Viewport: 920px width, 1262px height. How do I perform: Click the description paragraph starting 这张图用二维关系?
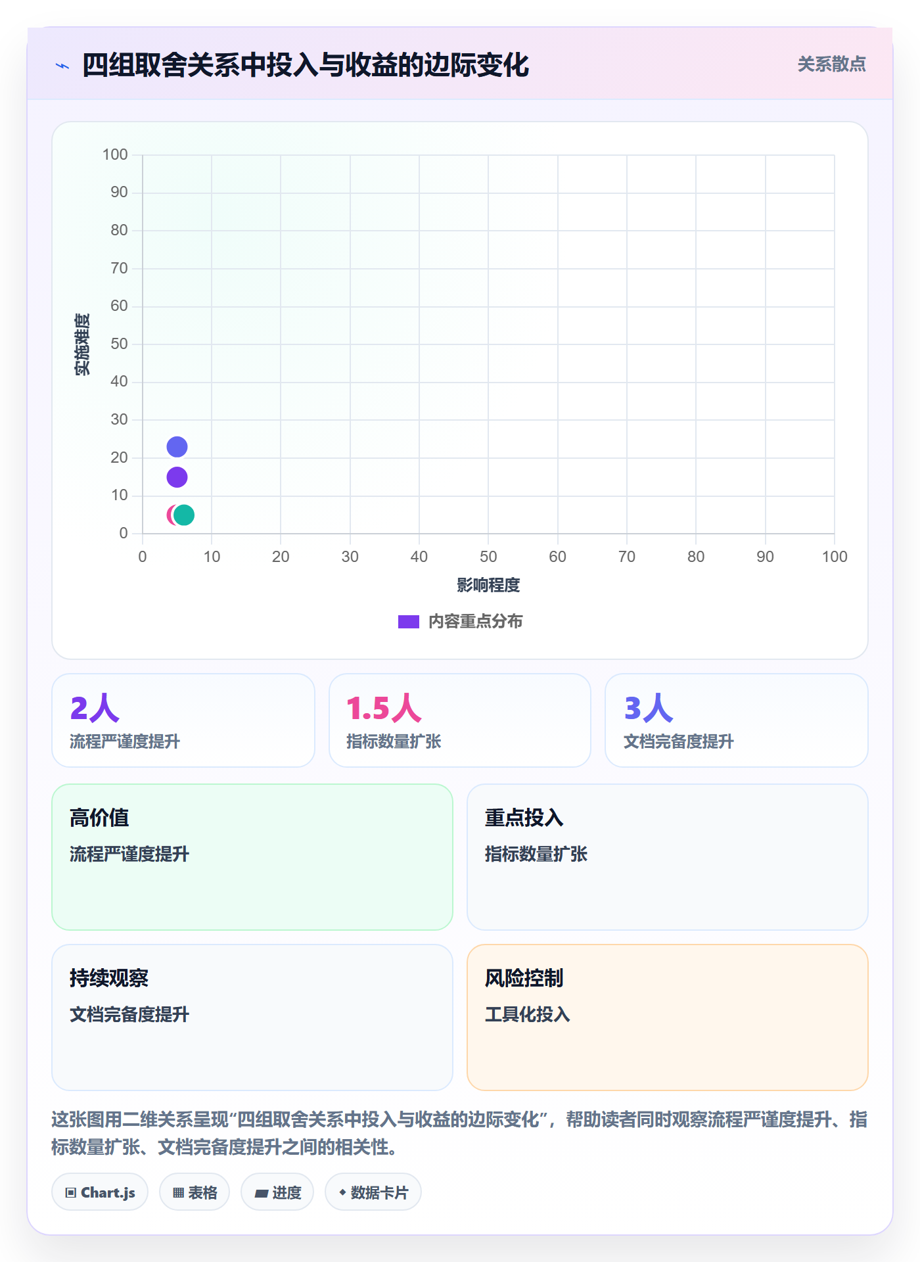[x=460, y=1133]
